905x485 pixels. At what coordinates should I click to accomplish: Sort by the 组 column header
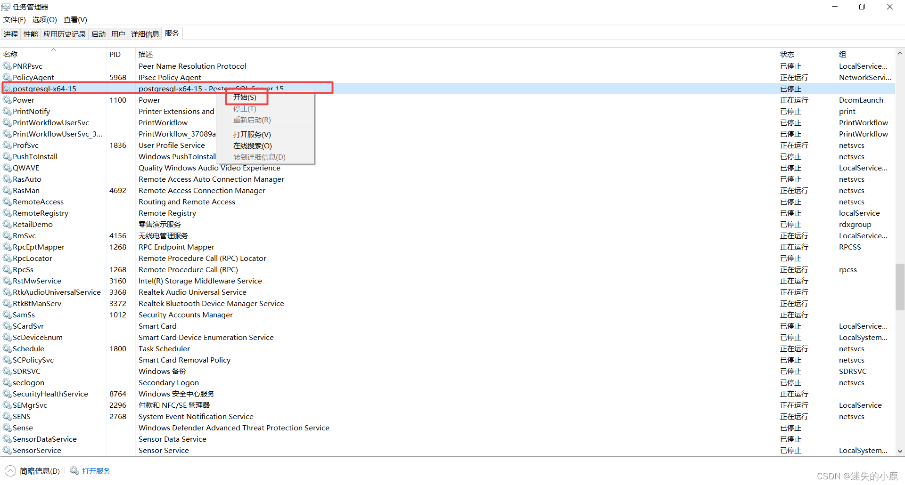coord(865,54)
